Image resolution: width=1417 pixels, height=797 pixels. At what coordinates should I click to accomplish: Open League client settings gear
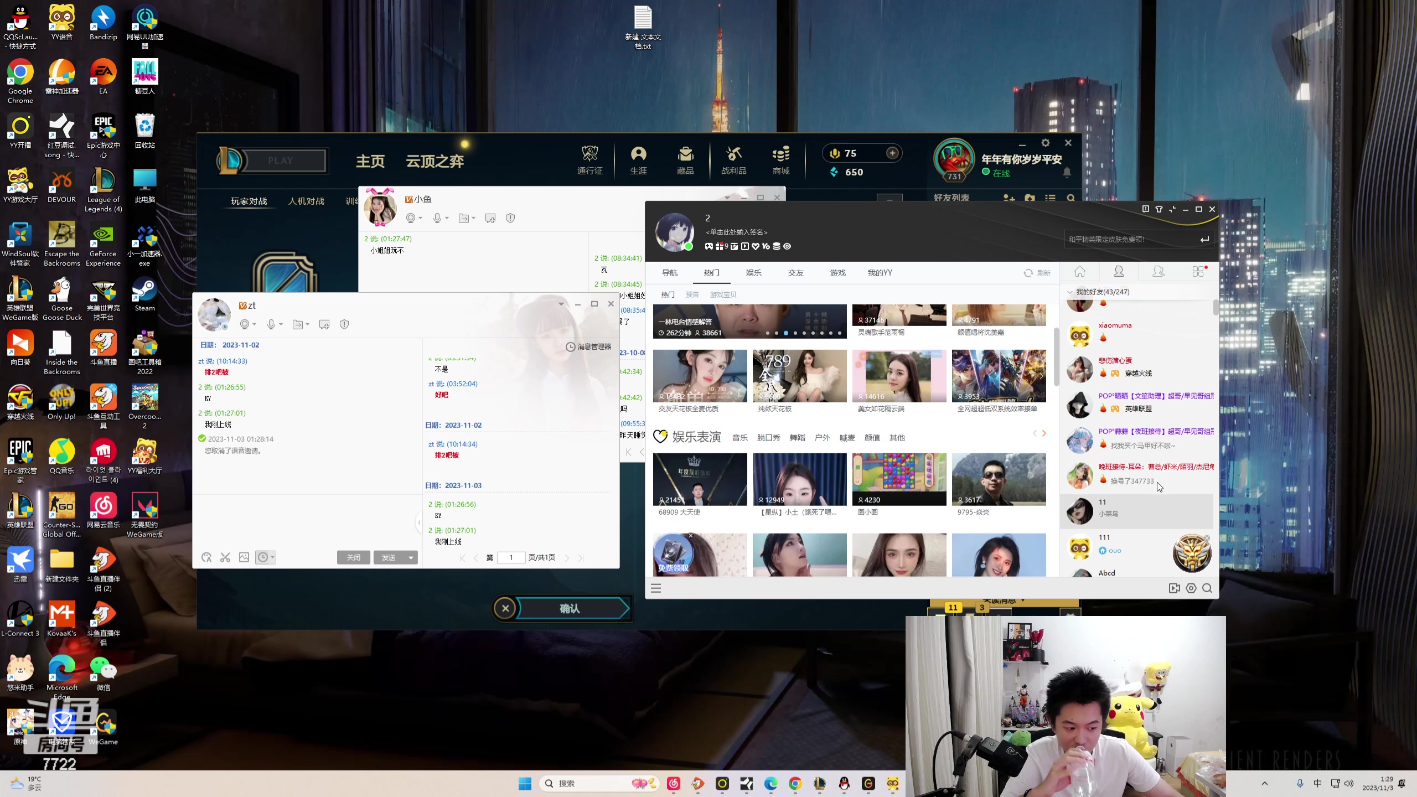tap(1045, 143)
